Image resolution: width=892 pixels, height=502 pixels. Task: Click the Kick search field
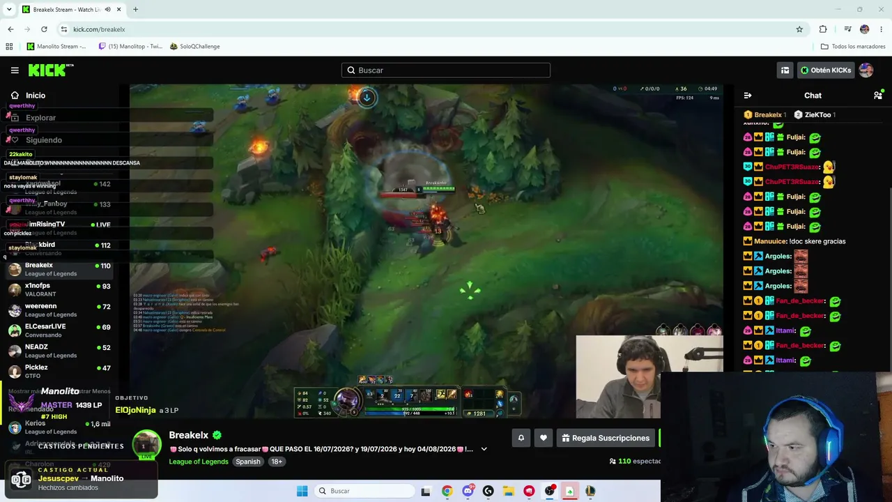coord(446,70)
